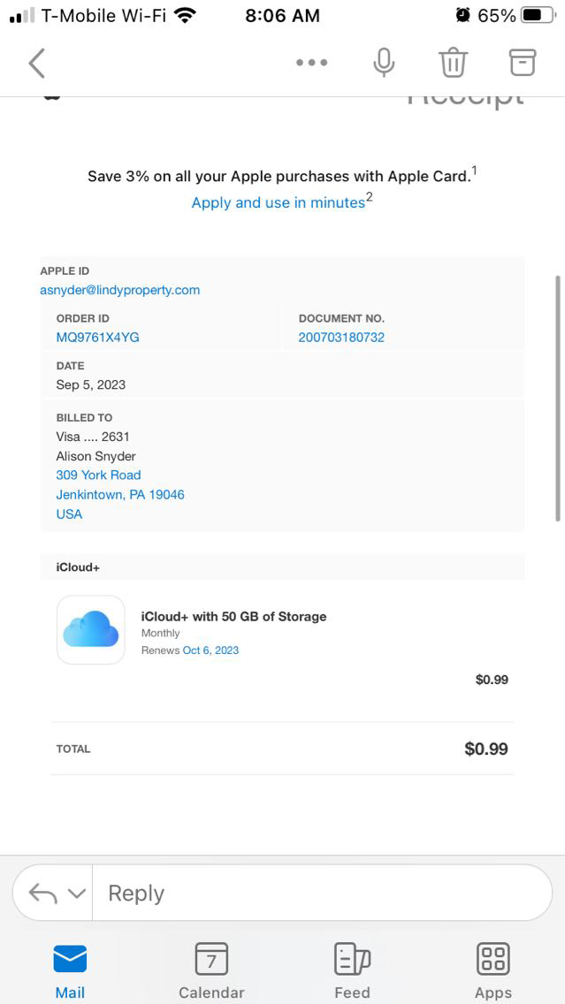This screenshot has width=565, height=1004.
Task: Switch to the Mail tab
Action: pos(70,970)
